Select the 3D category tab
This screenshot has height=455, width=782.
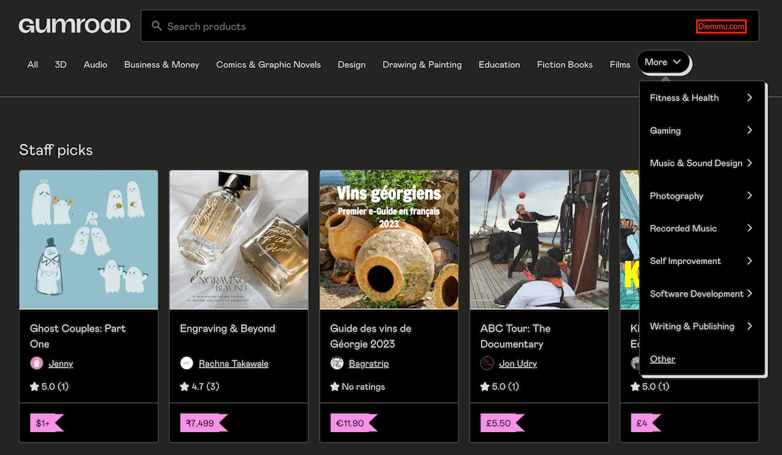61,65
